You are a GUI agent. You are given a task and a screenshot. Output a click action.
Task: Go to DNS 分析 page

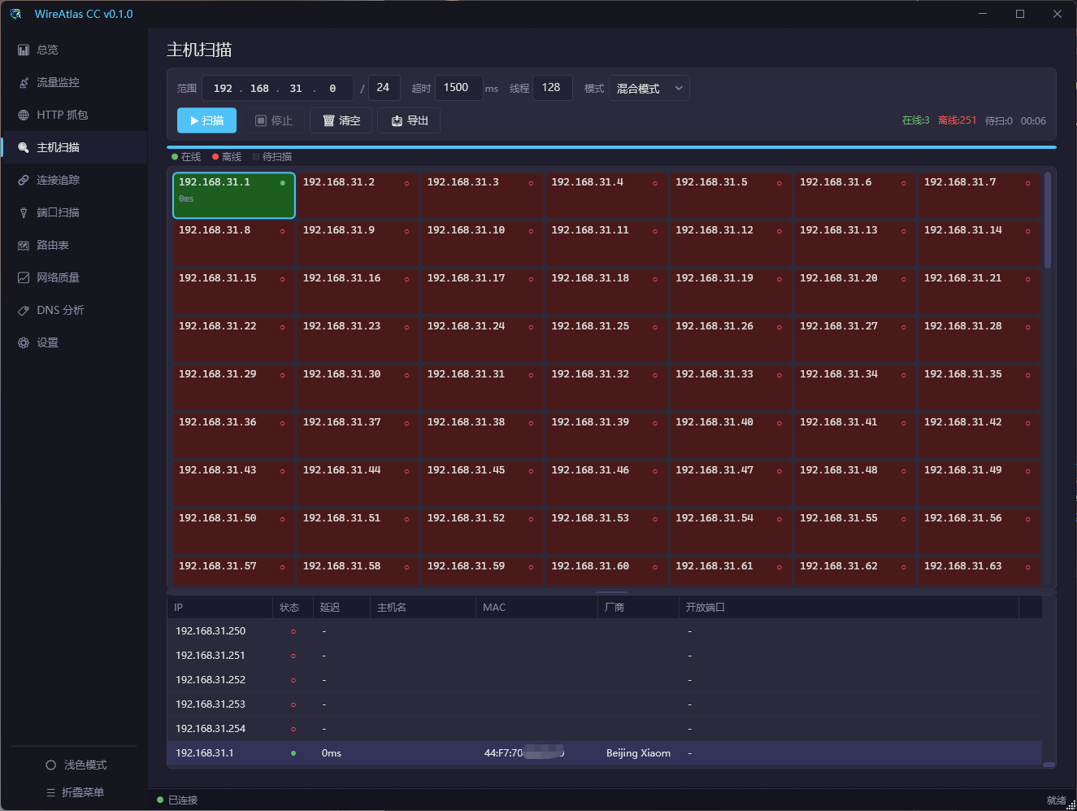(x=74, y=310)
